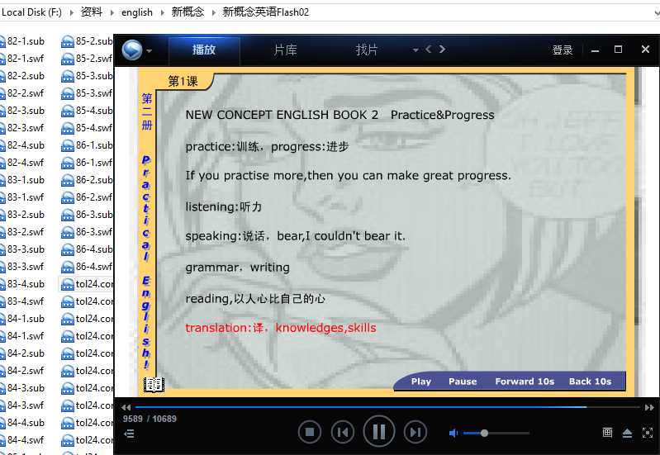This screenshot has width=660, height=455.
Task: Click icon of file 86-1.sub
Action: [68, 145]
